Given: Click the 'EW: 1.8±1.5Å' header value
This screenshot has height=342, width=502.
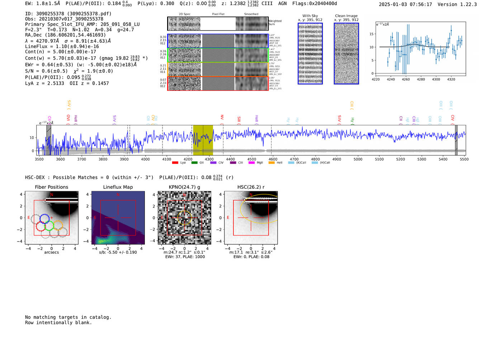Looking at the screenshot, I should click(42, 4).
